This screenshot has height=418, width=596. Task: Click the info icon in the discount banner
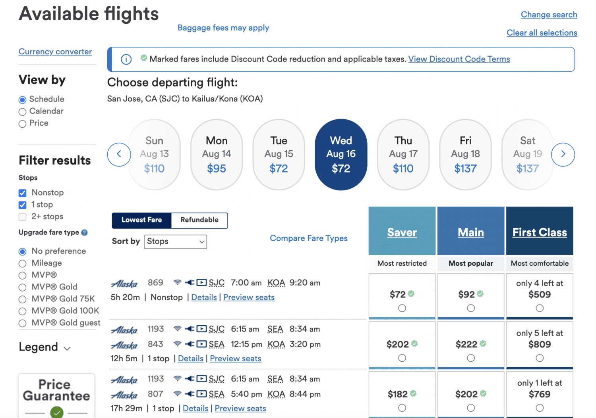tap(126, 59)
